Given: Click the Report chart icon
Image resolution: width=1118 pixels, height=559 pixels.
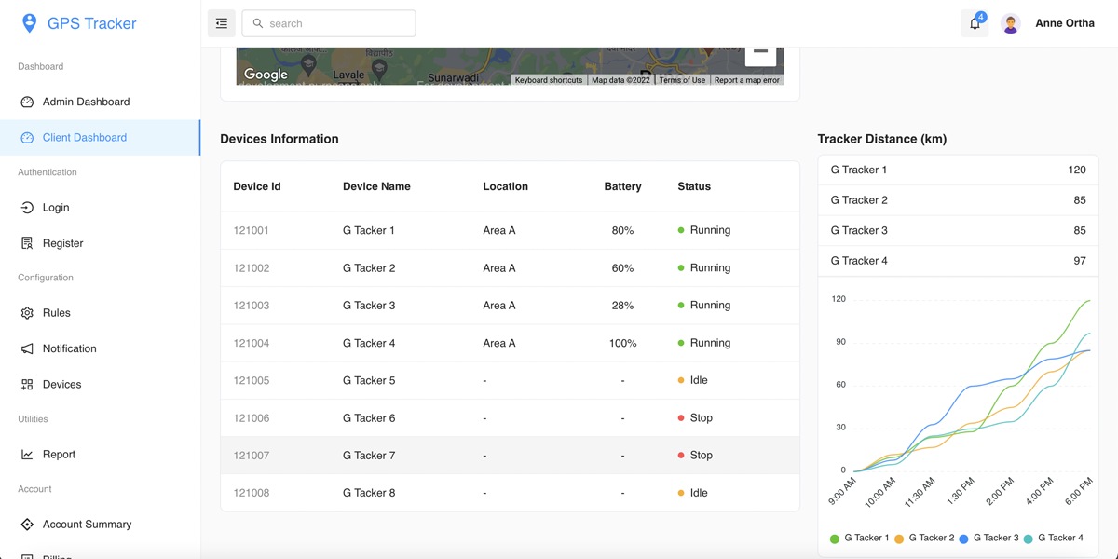Looking at the screenshot, I should [27, 454].
